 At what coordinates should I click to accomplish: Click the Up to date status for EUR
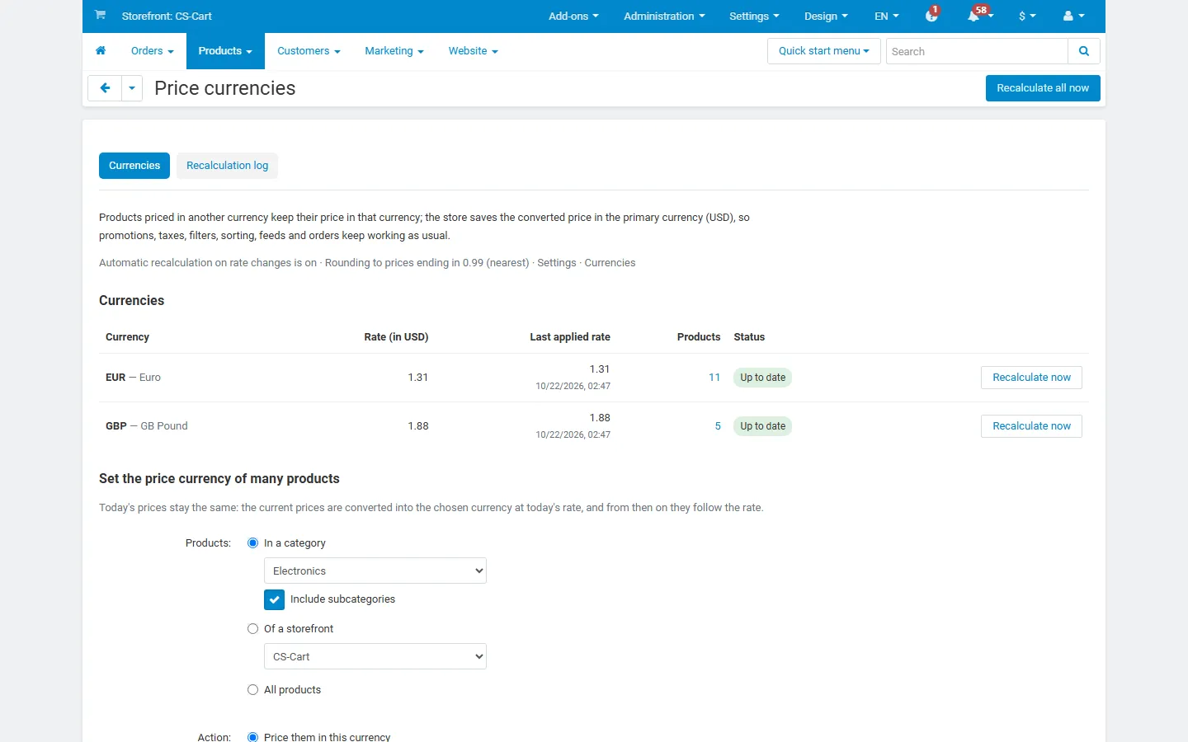coord(762,378)
